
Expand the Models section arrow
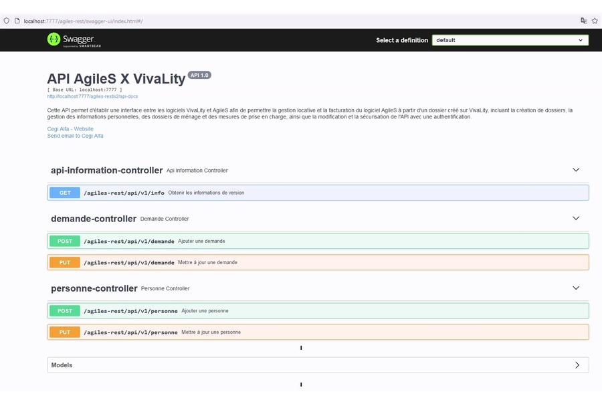[577, 365]
